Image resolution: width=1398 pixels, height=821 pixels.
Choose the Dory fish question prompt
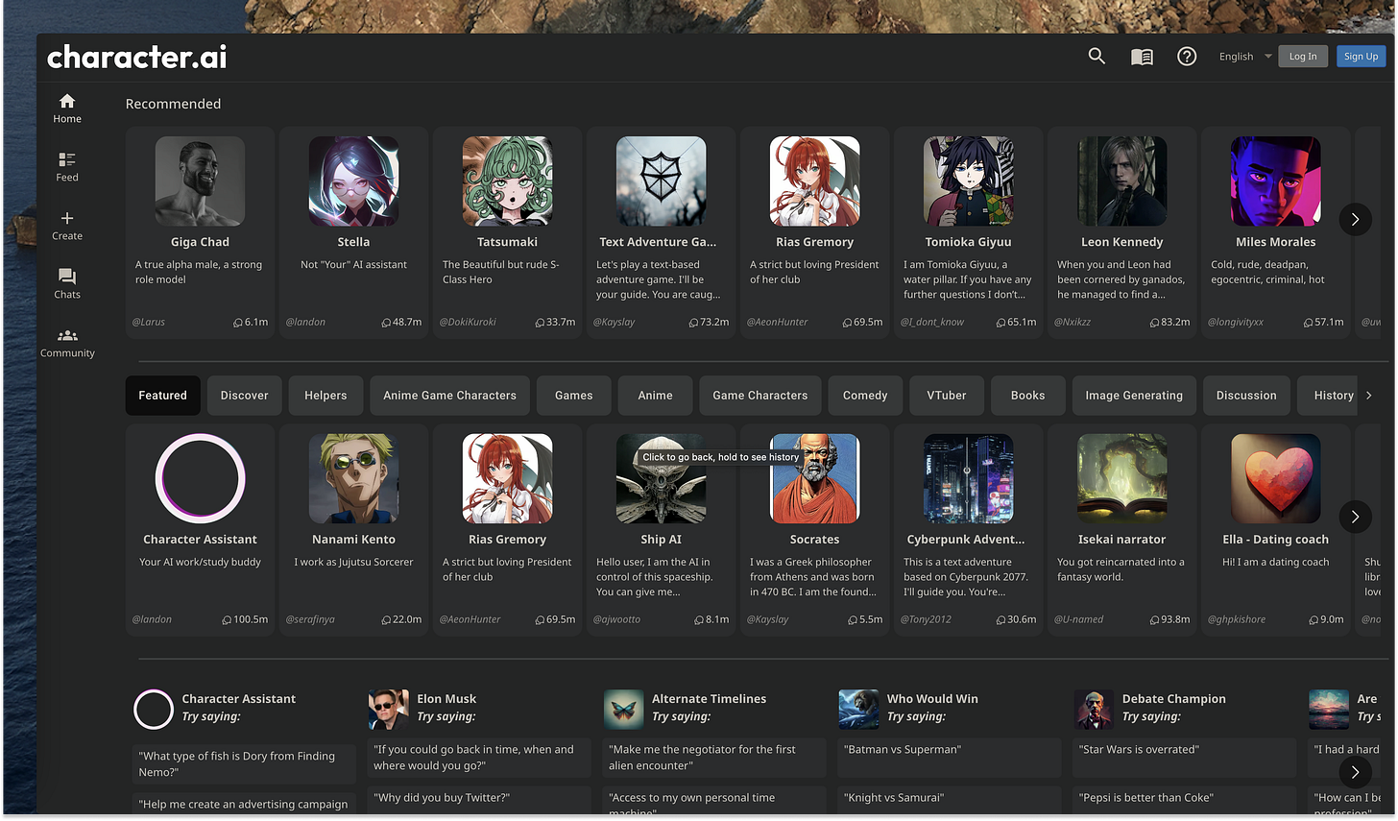coord(244,764)
